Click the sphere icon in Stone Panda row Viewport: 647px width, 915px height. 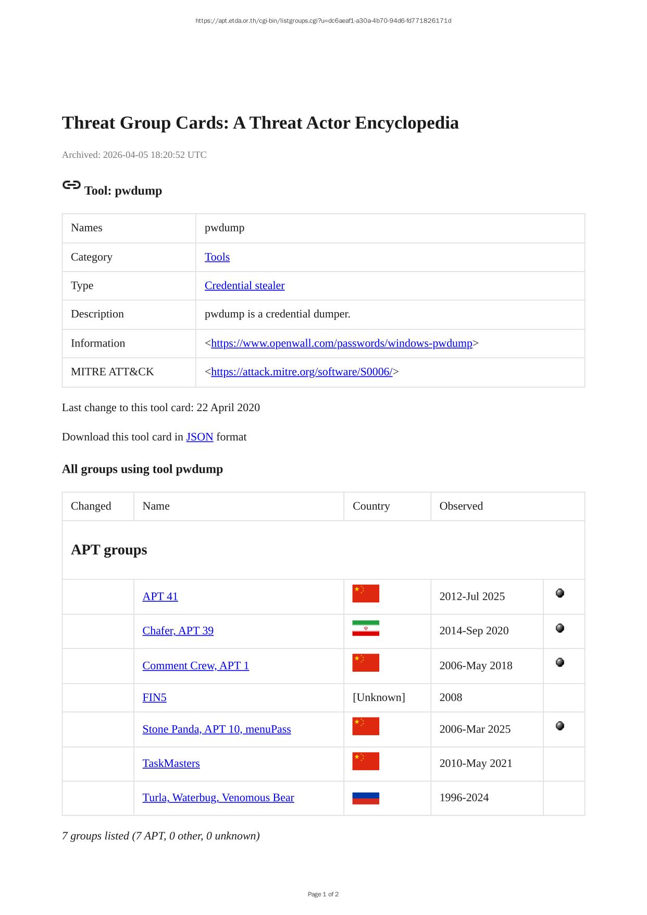click(x=560, y=726)
